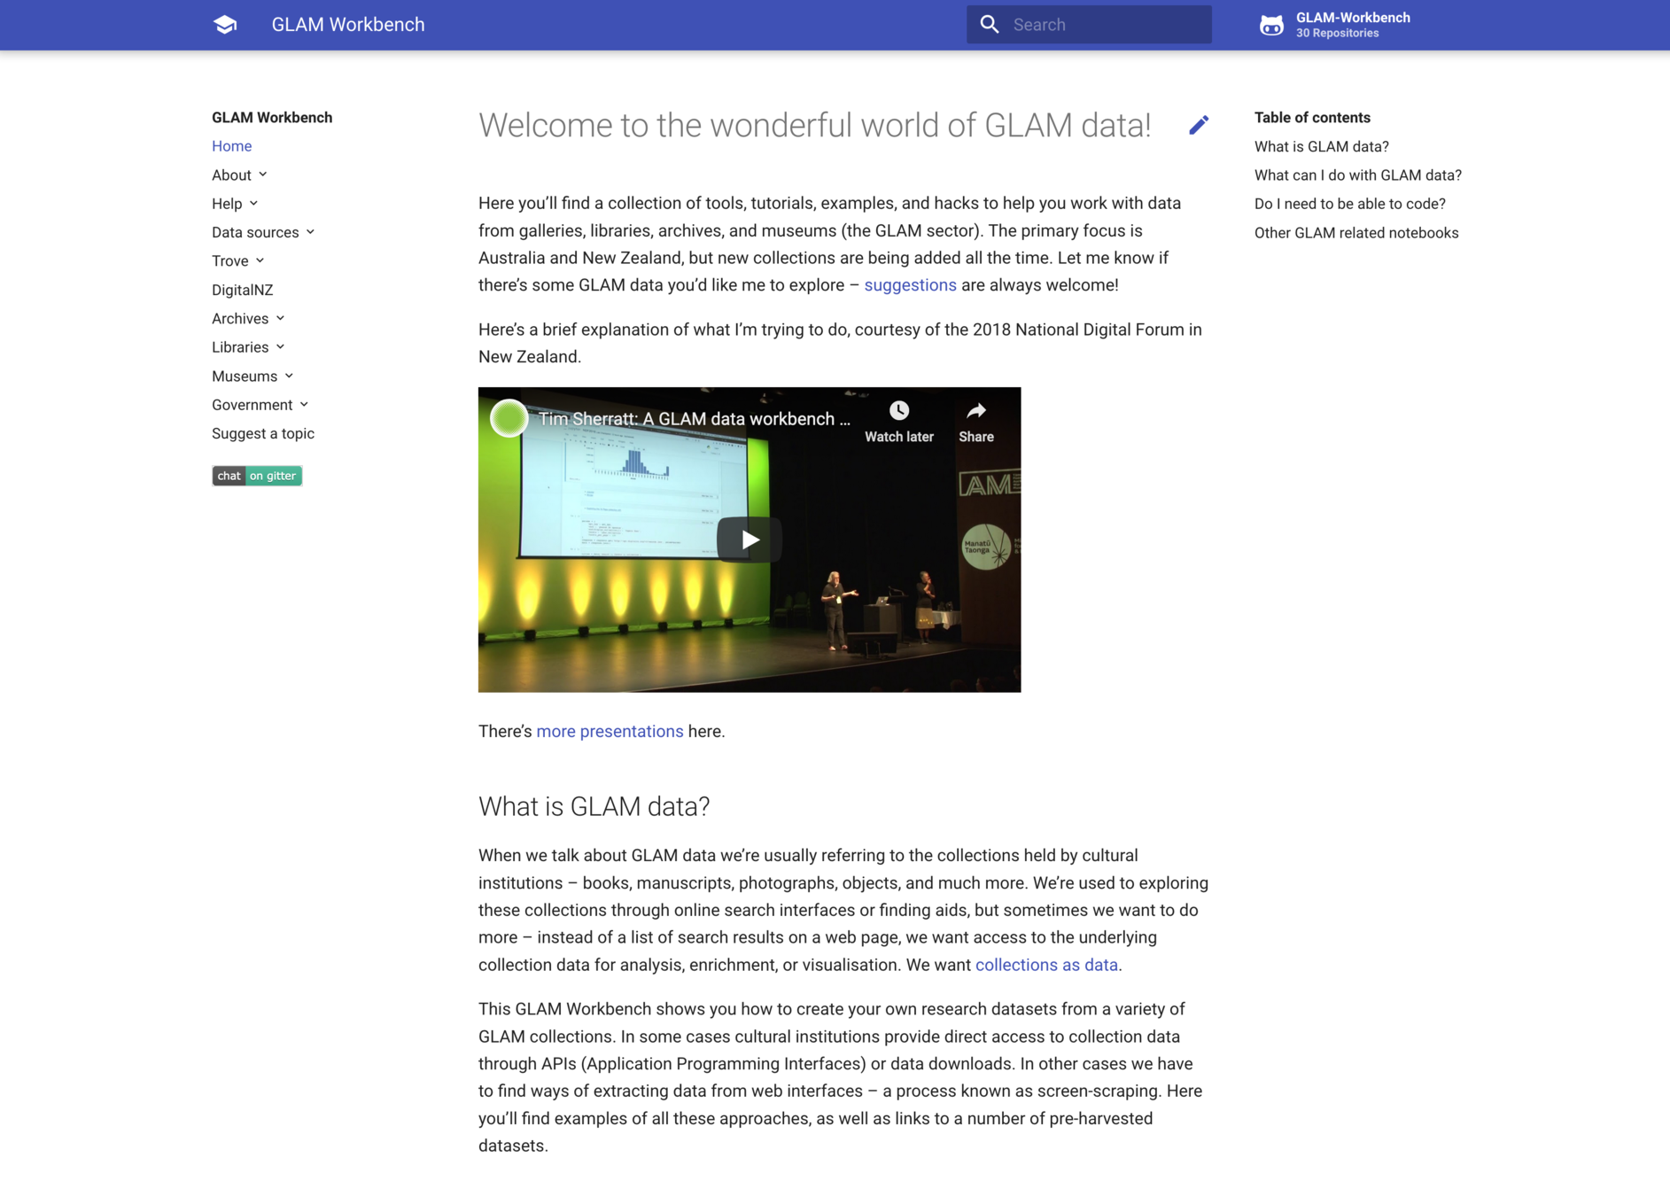Jump to Do I need to be able to code?

coord(1349,204)
